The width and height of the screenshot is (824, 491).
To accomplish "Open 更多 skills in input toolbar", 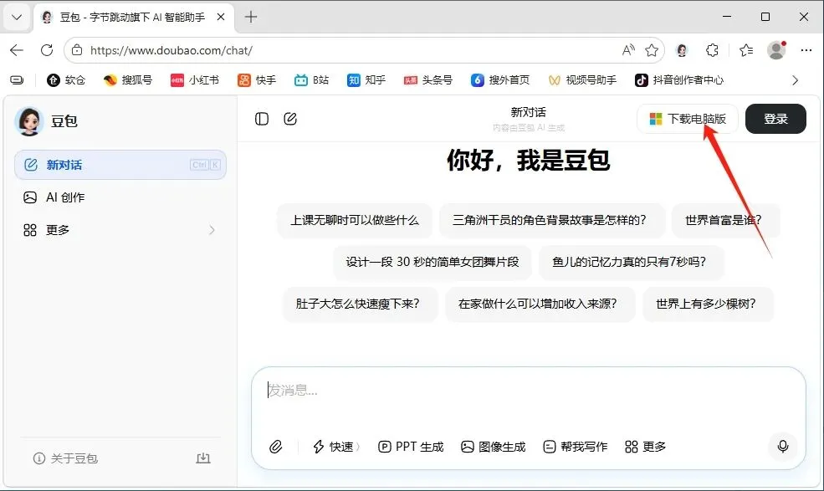I will (645, 447).
